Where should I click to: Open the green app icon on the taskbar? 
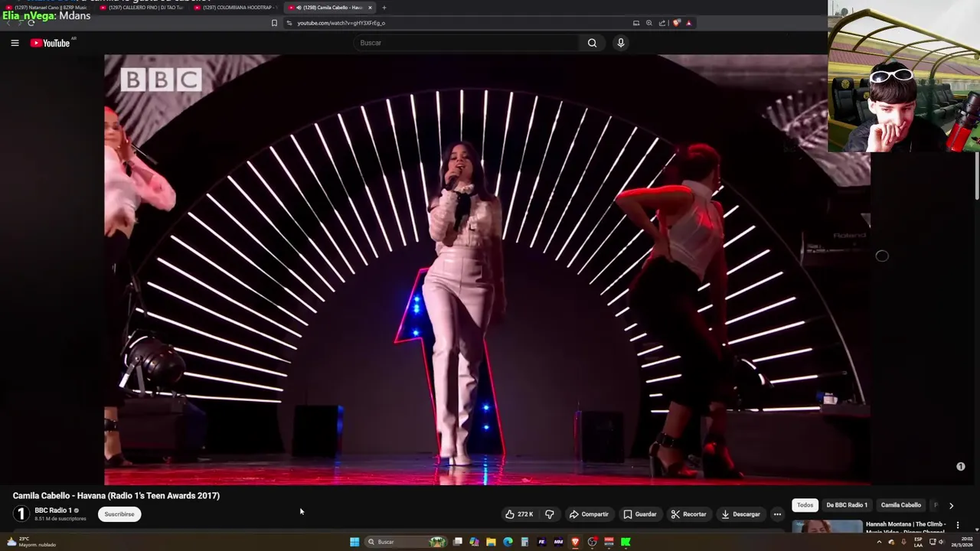(x=626, y=542)
